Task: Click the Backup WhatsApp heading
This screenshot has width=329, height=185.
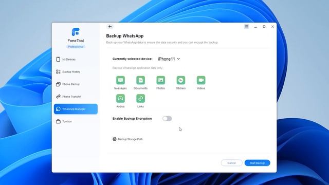Action: (125, 36)
